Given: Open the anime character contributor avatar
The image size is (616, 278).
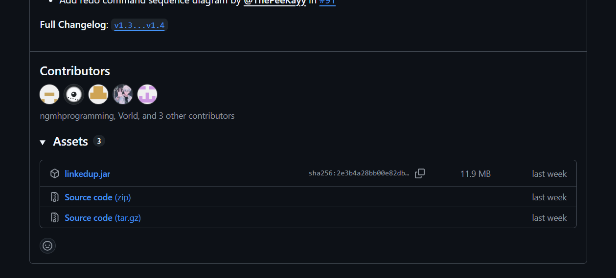Looking at the screenshot, I should pyautogui.click(x=123, y=94).
